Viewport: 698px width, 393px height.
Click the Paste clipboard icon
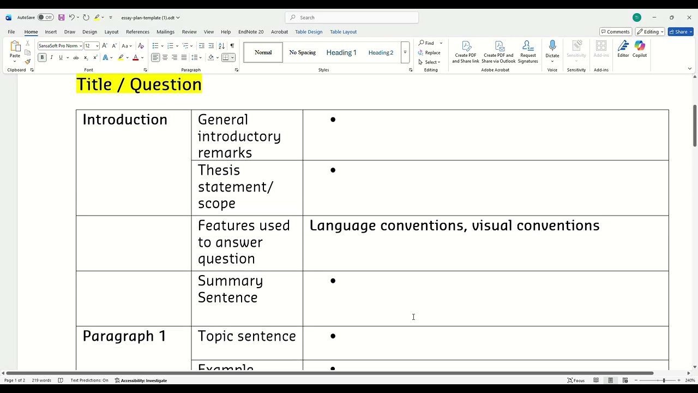15,46
